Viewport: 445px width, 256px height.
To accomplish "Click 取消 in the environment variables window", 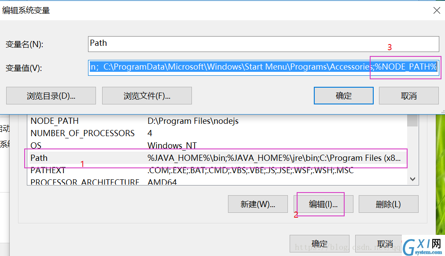I will click(385, 244).
